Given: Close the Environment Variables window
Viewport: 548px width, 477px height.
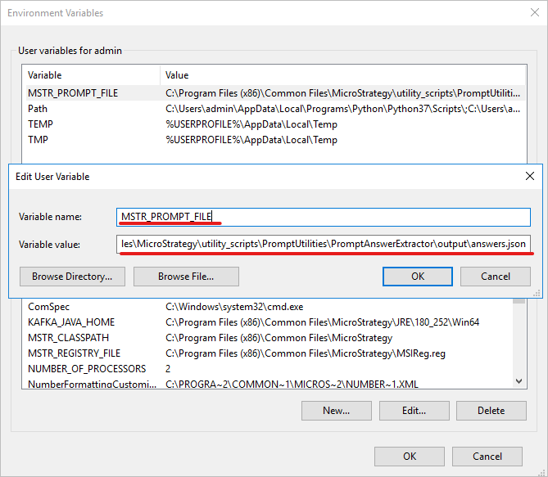Looking at the screenshot, I should point(535,12).
